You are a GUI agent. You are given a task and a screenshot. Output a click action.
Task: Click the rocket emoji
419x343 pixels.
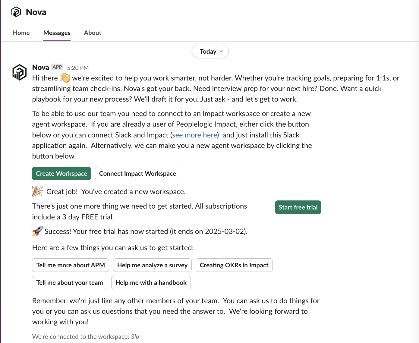coord(37,231)
